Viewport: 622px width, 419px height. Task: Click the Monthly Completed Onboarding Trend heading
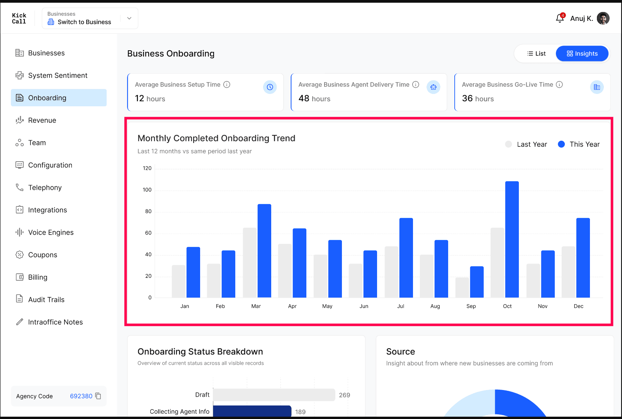[216, 138]
